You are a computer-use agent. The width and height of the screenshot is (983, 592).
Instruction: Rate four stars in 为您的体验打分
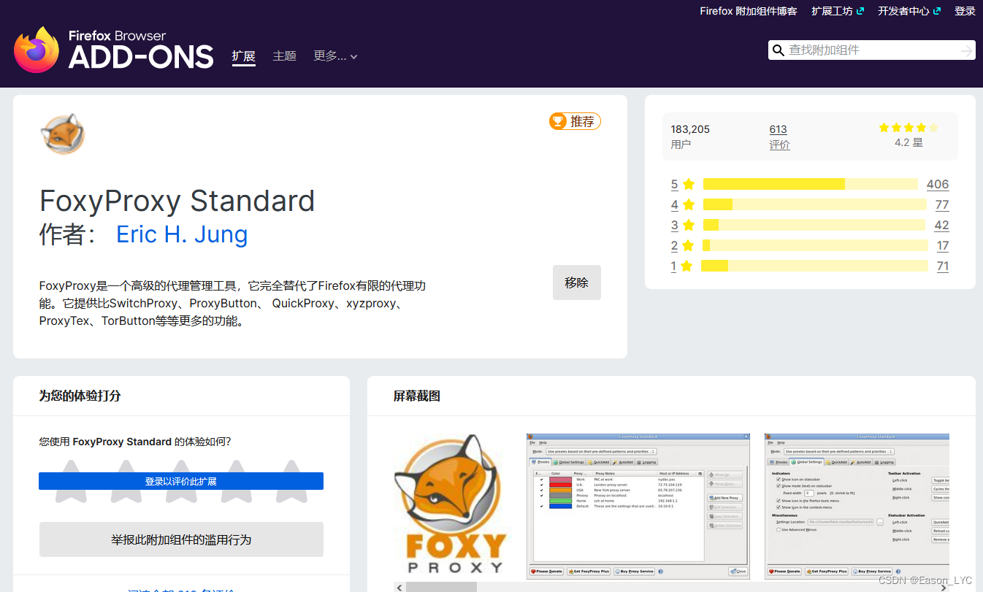click(x=236, y=481)
